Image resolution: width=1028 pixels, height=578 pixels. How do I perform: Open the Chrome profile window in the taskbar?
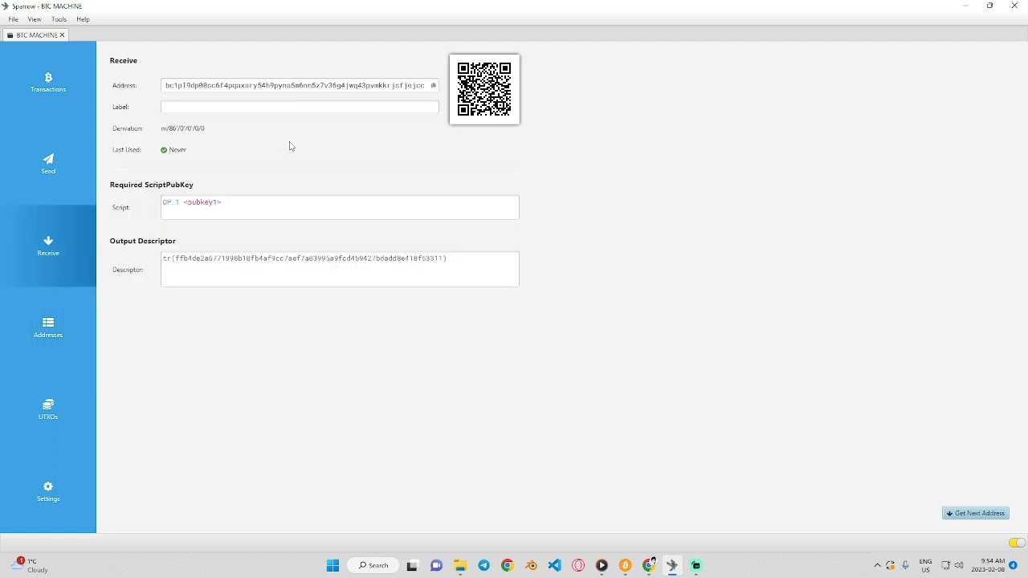point(649,565)
